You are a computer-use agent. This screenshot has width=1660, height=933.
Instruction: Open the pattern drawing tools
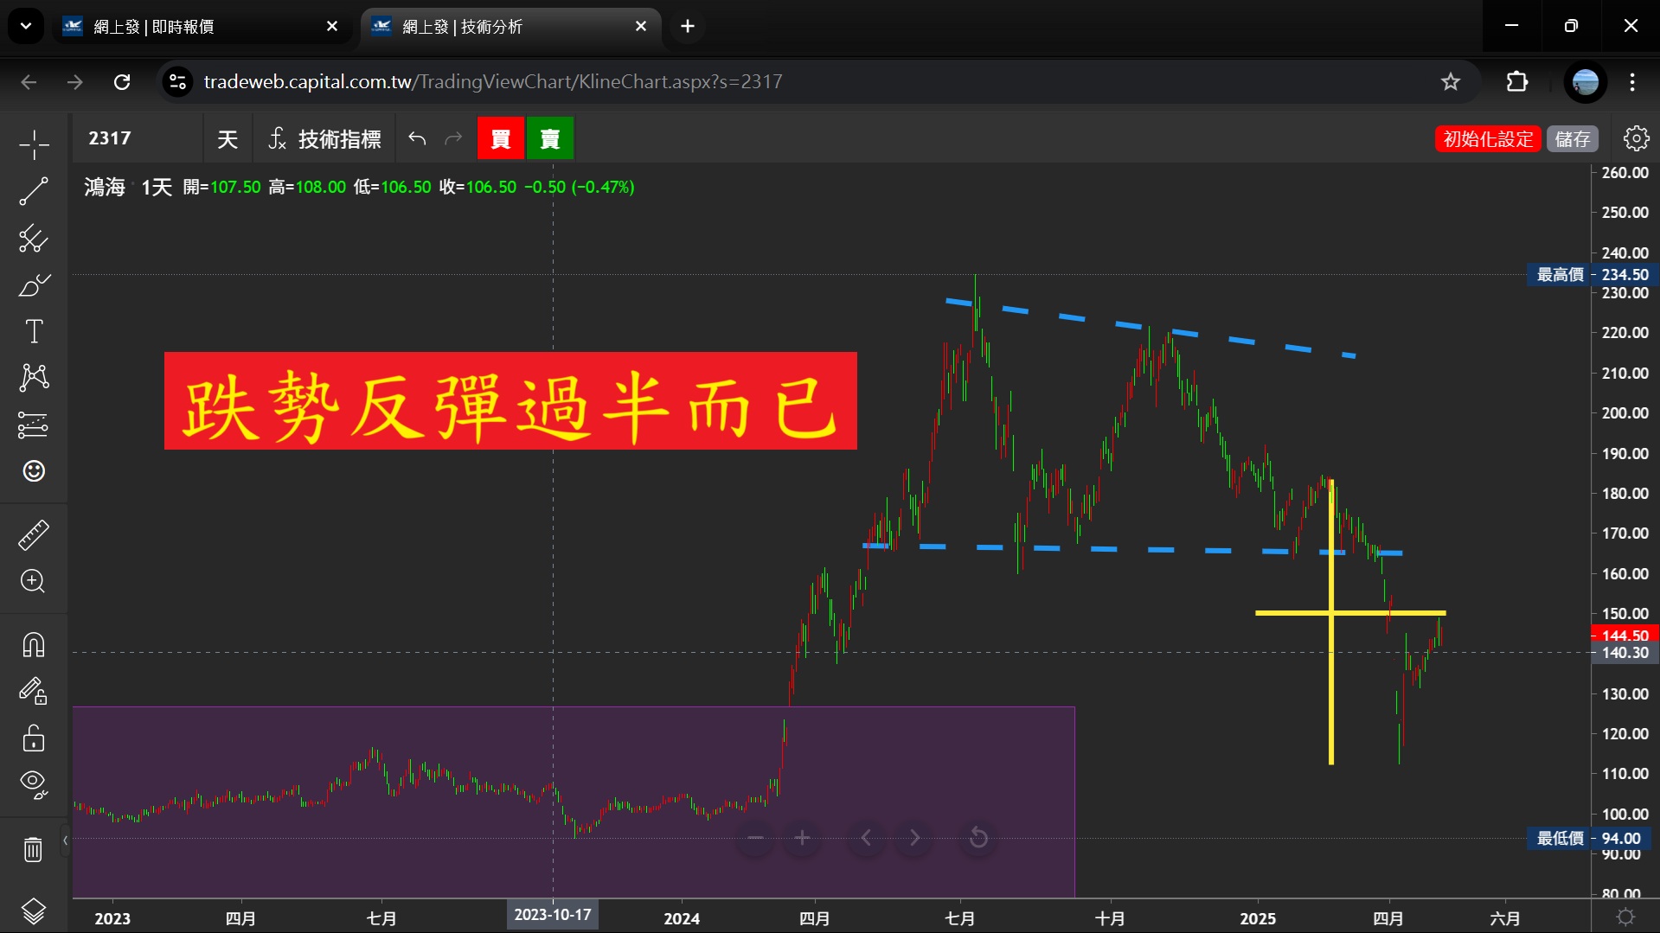(x=34, y=378)
